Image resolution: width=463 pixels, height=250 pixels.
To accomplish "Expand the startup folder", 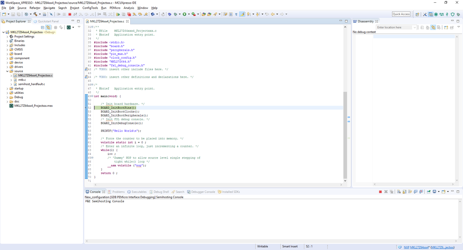I will click(x=7, y=88).
